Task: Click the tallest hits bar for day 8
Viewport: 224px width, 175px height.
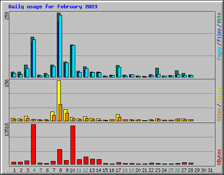Action: [59, 45]
